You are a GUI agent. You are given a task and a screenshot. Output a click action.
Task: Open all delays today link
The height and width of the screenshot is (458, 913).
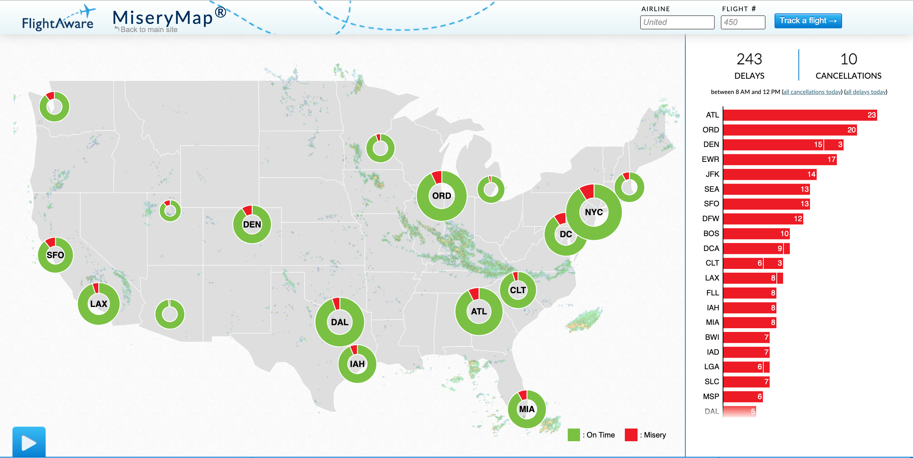pos(866,92)
